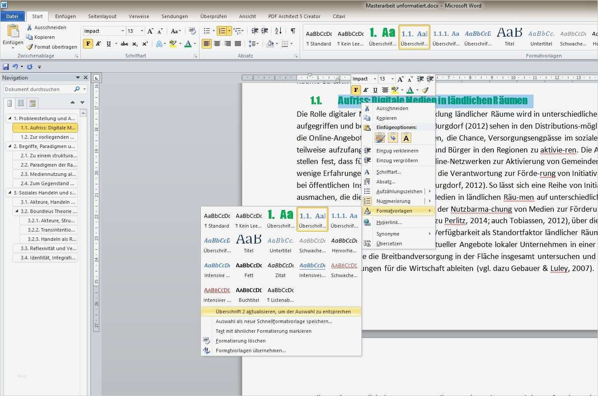Click the sort A-Z icon in Absatz group

(278, 31)
